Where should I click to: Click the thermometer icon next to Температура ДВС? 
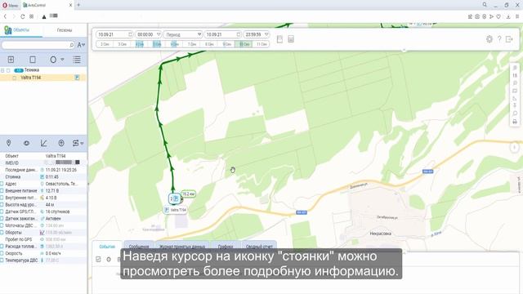point(42,260)
